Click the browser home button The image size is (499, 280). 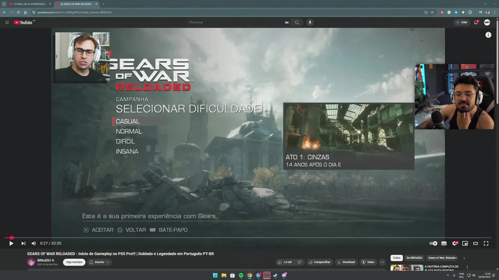click(x=25, y=12)
